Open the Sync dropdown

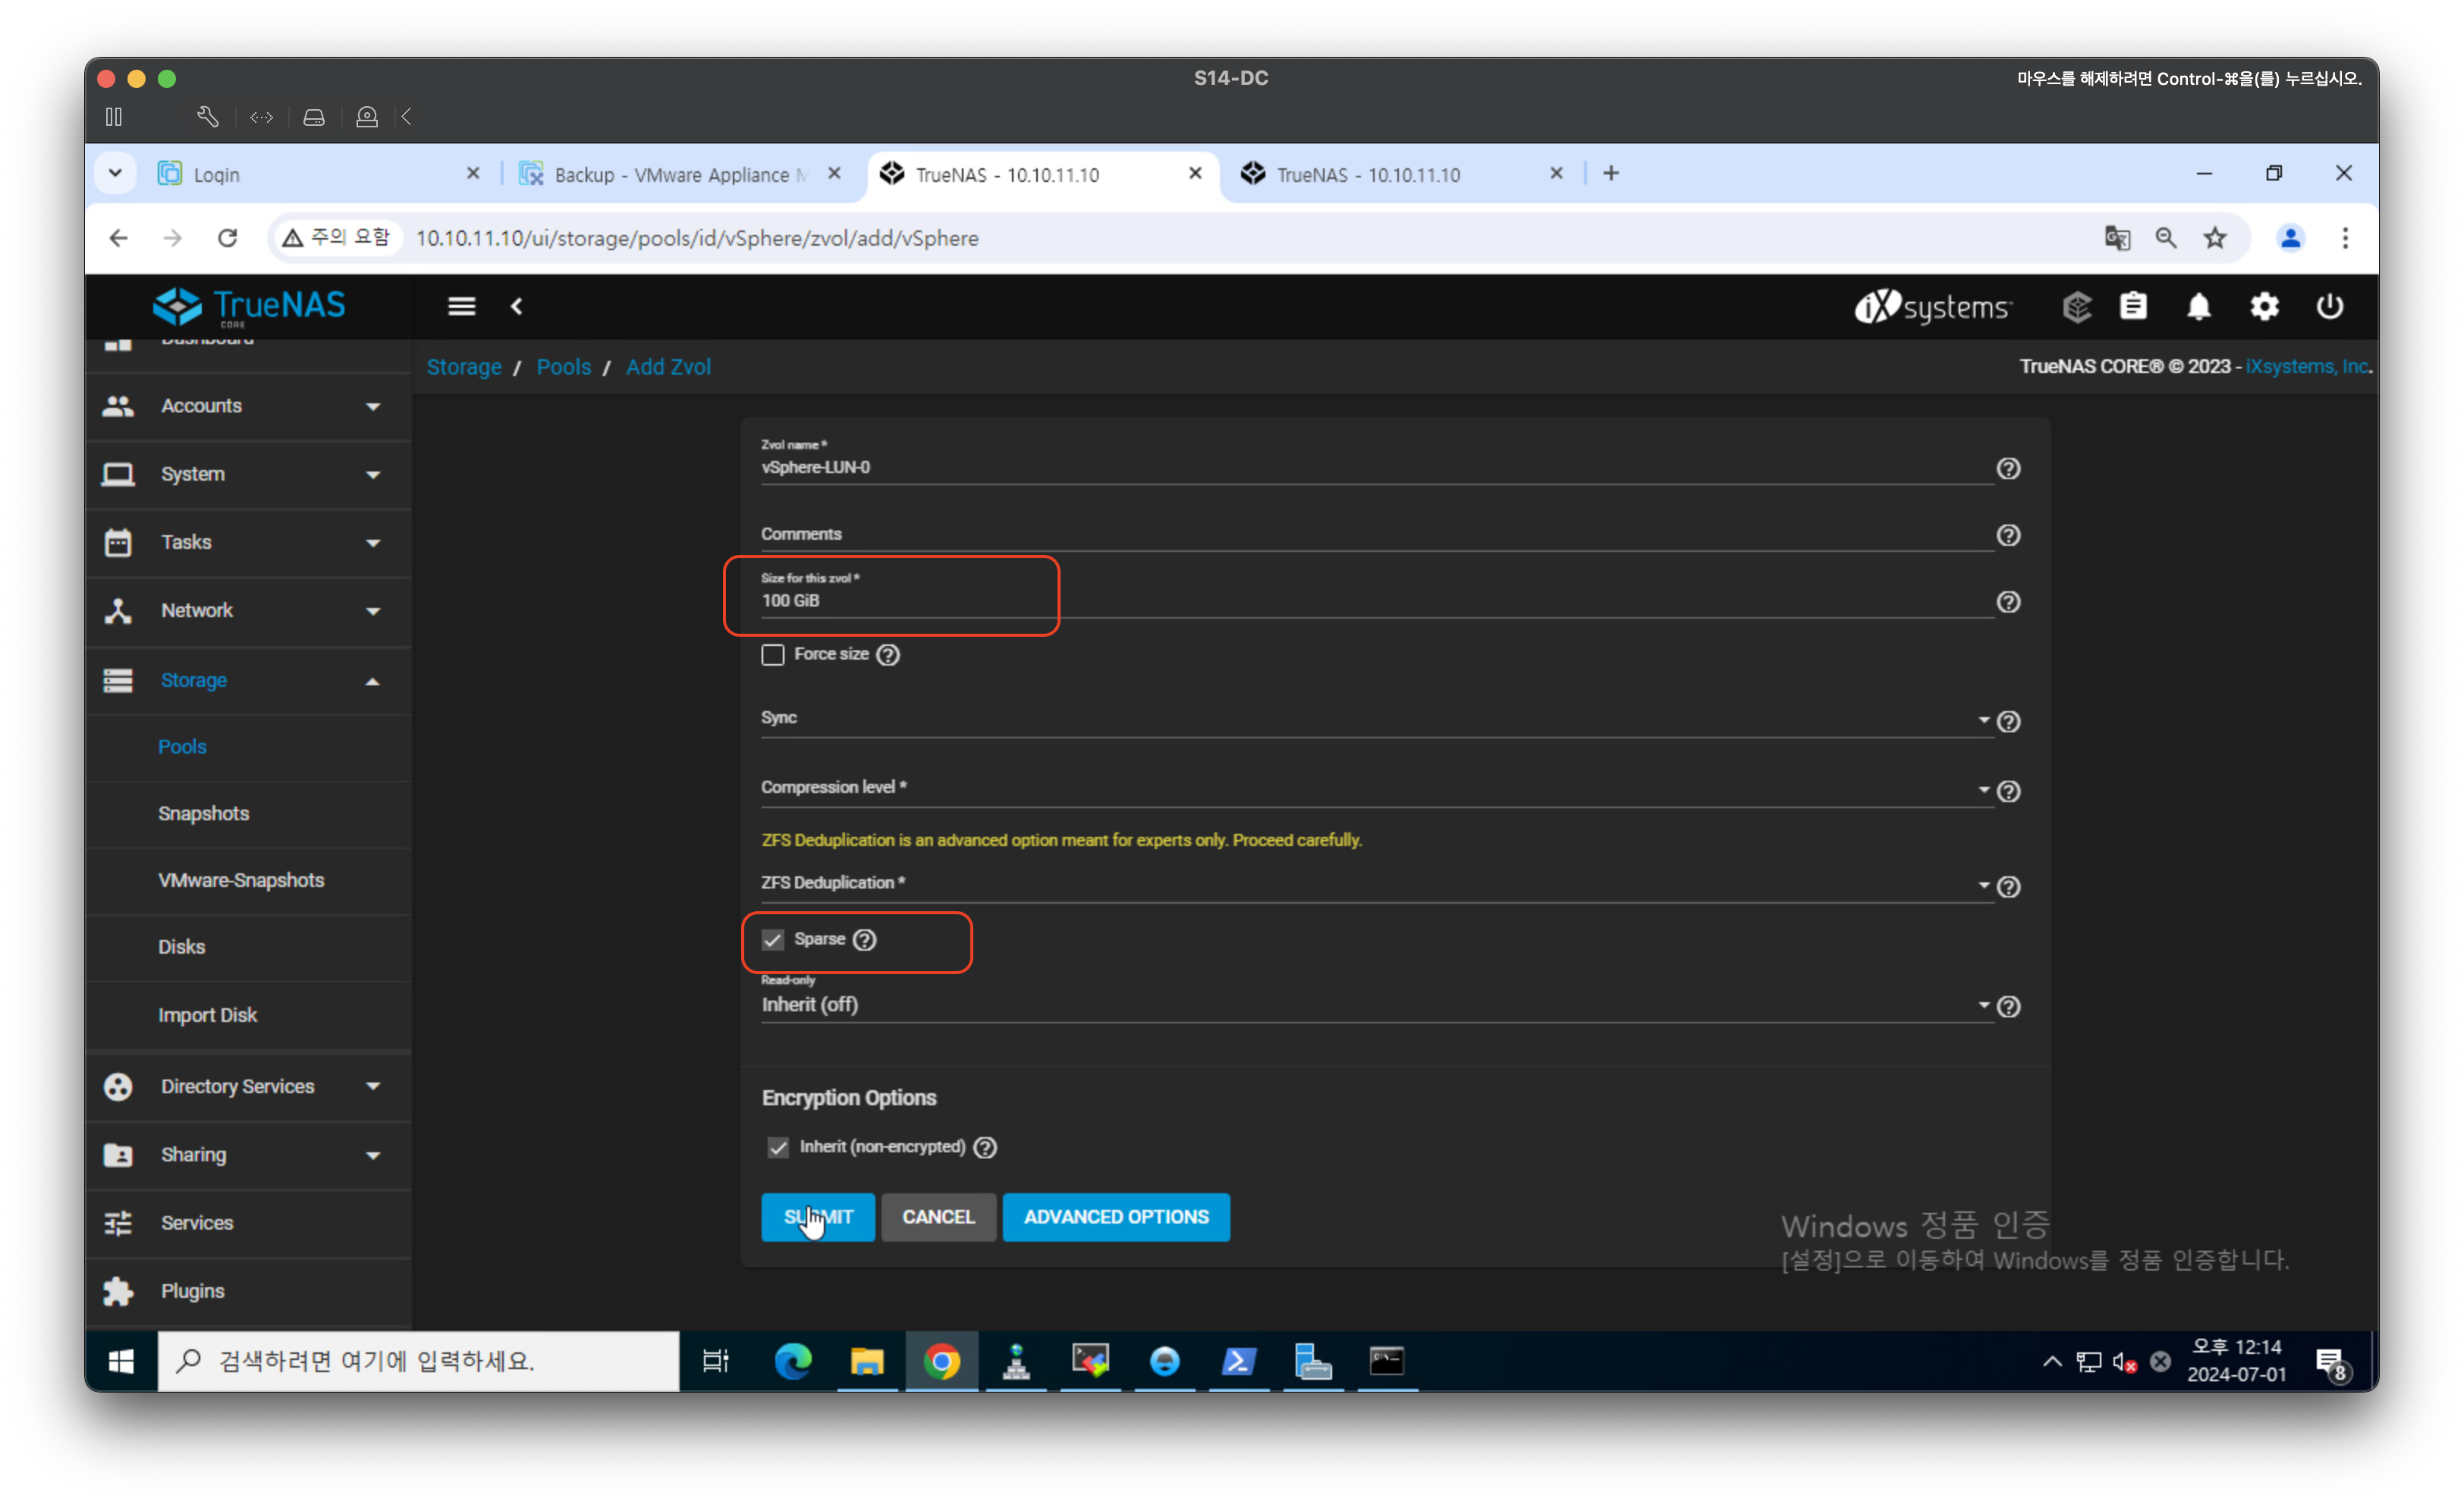tap(1370, 719)
